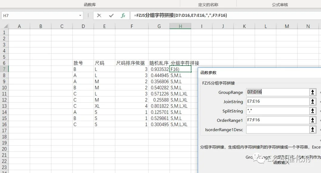Open the Insert Function fx button
Screen dimensions: 321x173
click(123, 15)
